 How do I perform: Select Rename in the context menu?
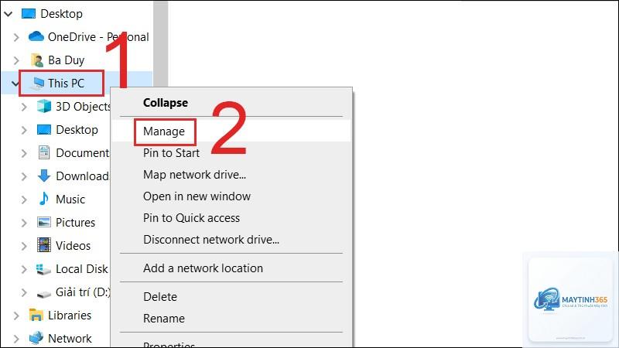pyautogui.click(x=164, y=319)
